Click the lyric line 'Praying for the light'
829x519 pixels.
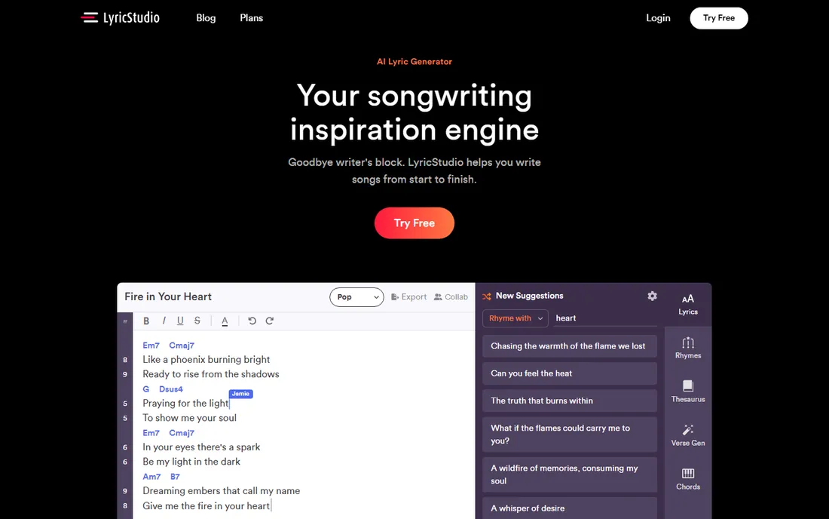click(x=185, y=403)
